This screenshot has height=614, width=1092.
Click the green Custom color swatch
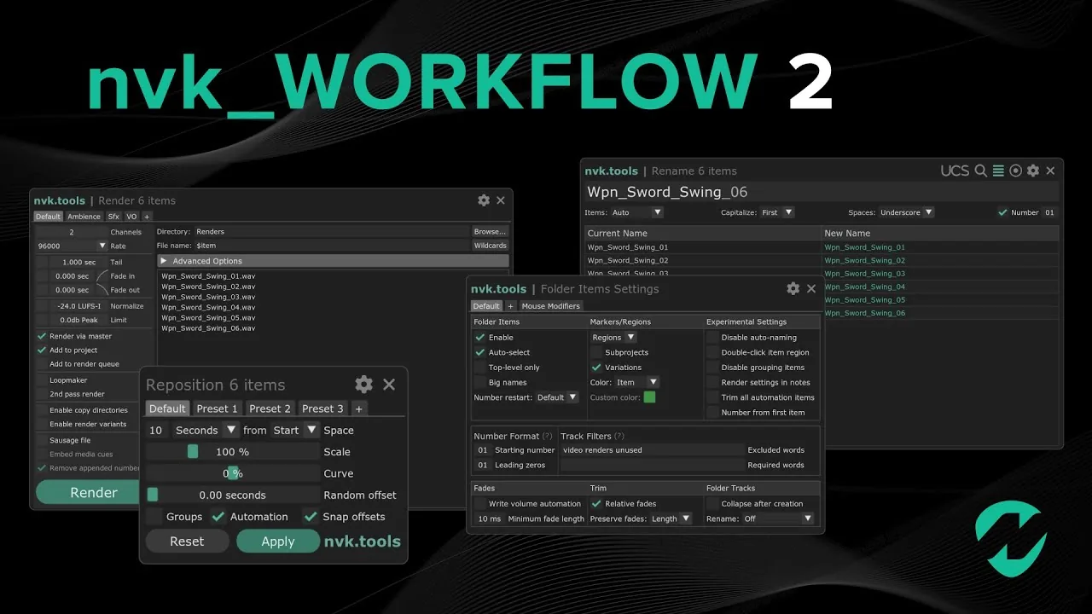pyautogui.click(x=649, y=397)
